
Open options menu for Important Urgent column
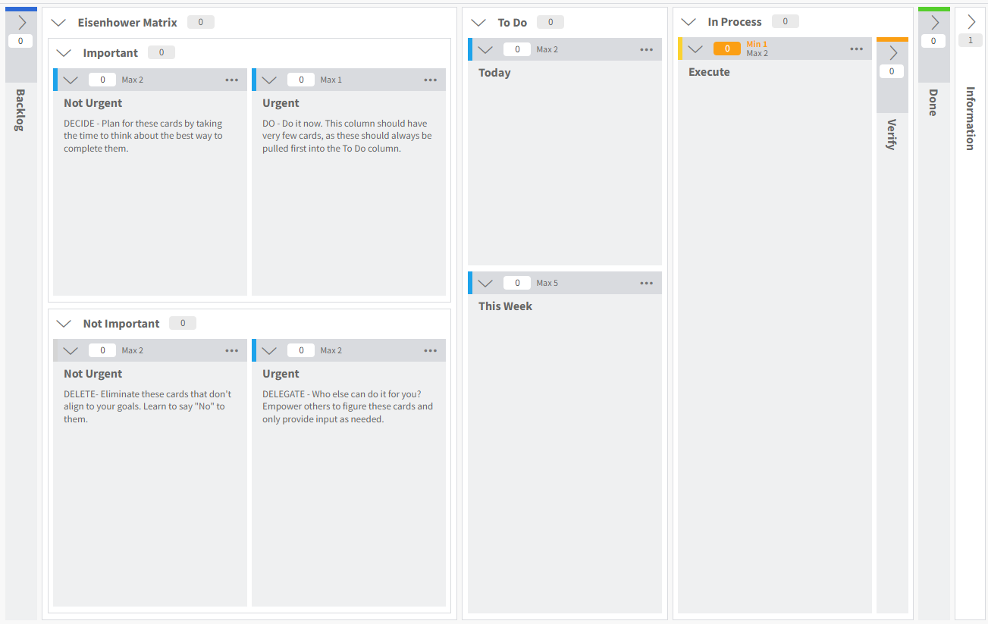coord(431,80)
